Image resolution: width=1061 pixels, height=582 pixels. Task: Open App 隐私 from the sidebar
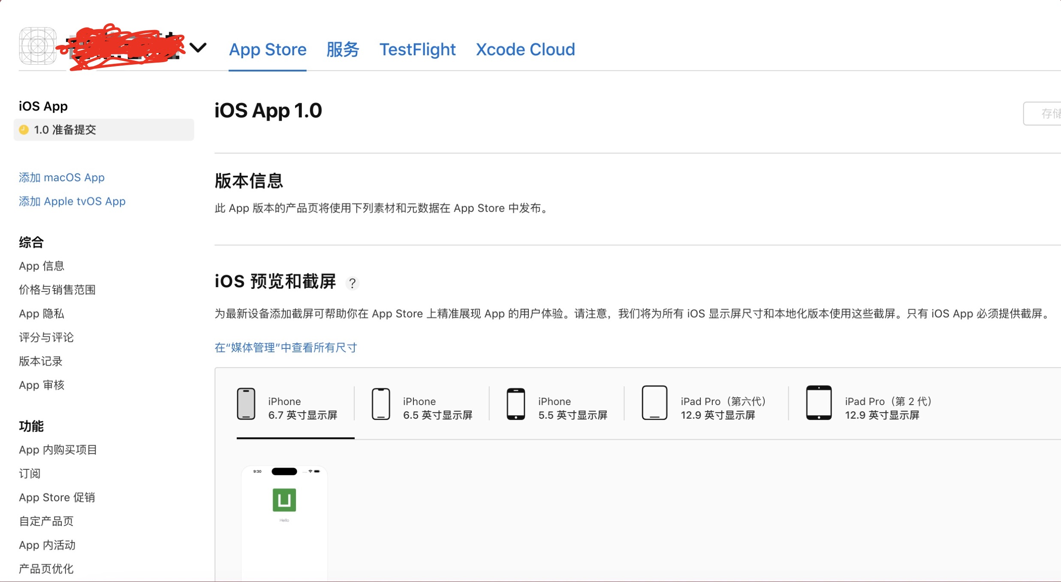(41, 314)
